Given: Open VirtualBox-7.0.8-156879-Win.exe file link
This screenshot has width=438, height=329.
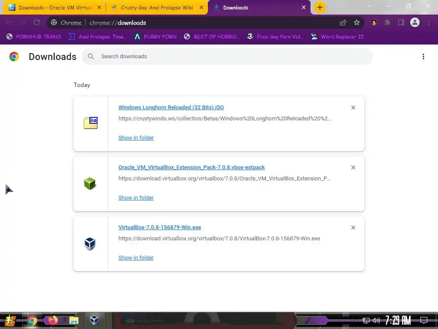Looking at the screenshot, I should pos(160,227).
